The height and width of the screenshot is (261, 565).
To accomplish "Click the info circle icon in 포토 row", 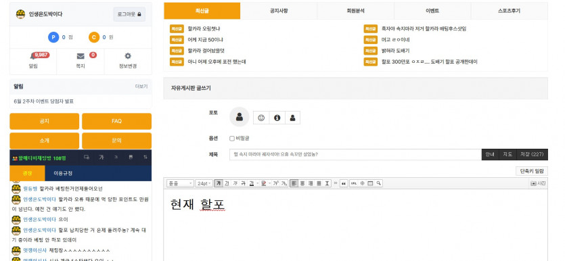I will (277, 118).
